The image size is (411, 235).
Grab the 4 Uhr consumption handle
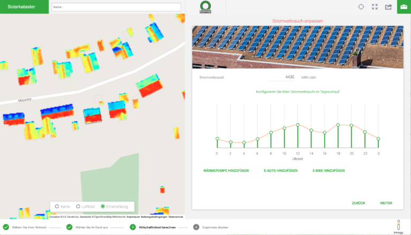244,143
